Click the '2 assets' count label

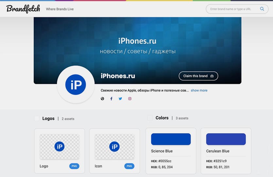click(68, 119)
